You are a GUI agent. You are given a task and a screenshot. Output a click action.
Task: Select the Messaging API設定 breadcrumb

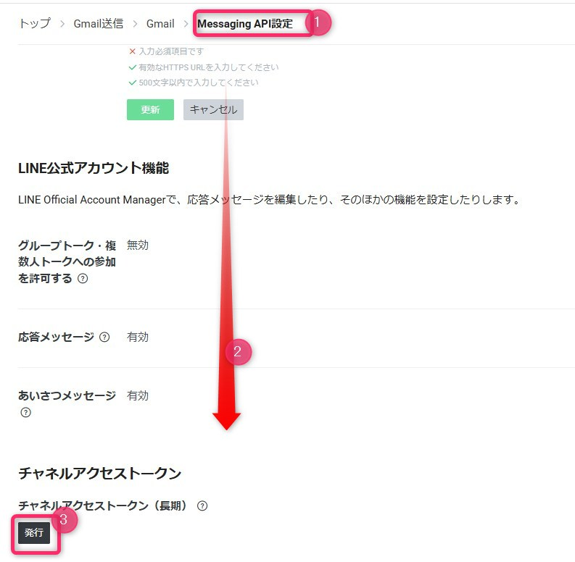point(245,23)
